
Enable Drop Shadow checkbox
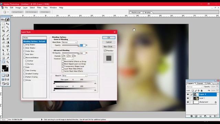click(x=24, y=45)
